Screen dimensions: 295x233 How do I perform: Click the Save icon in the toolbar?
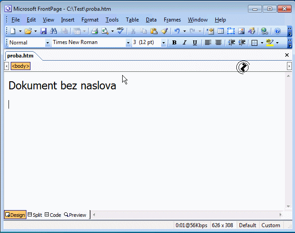[x=43, y=31]
